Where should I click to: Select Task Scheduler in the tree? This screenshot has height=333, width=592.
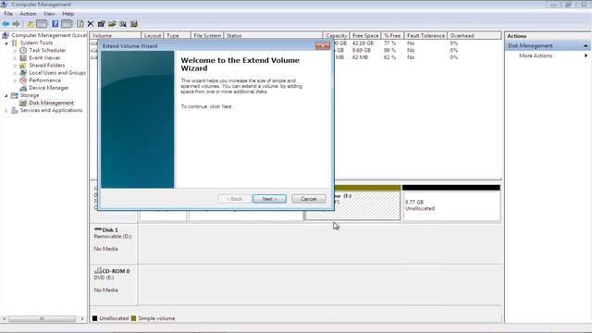click(x=47, y=50)
